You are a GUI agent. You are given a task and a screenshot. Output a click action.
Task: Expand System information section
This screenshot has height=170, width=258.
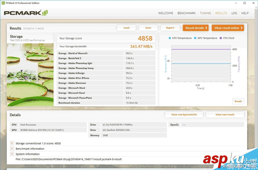[x=12, y=154]
